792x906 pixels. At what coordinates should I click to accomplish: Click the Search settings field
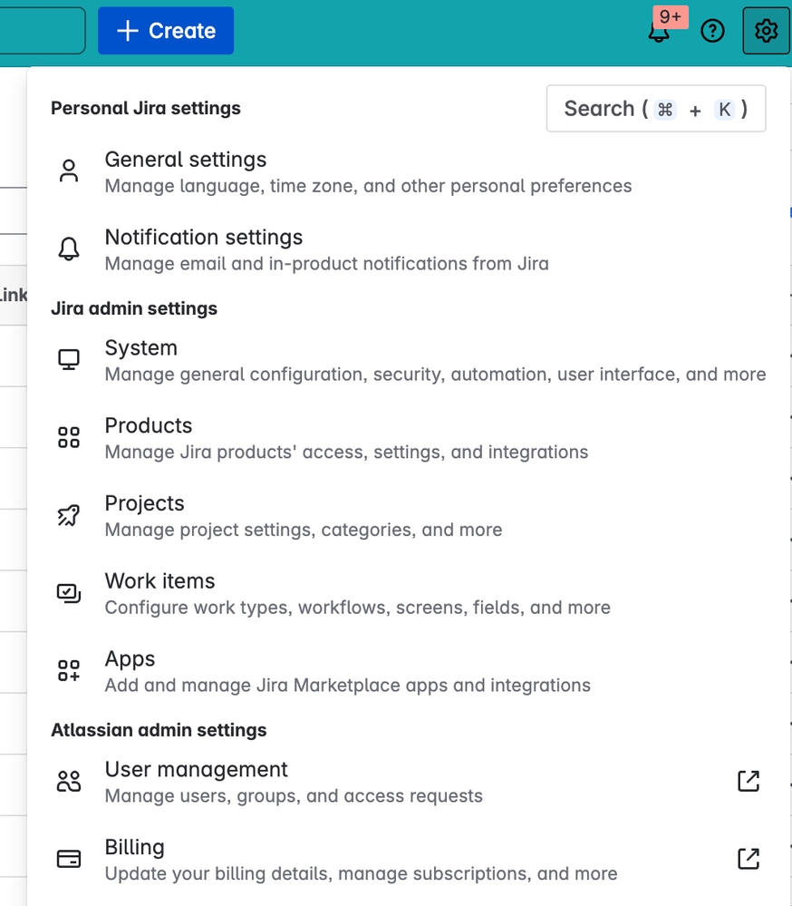point(655,108)
